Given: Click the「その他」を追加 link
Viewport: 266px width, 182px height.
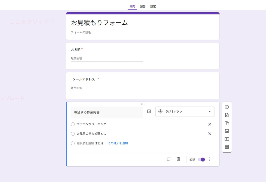Looking at the screenshot, I should (x=116, y=143).
